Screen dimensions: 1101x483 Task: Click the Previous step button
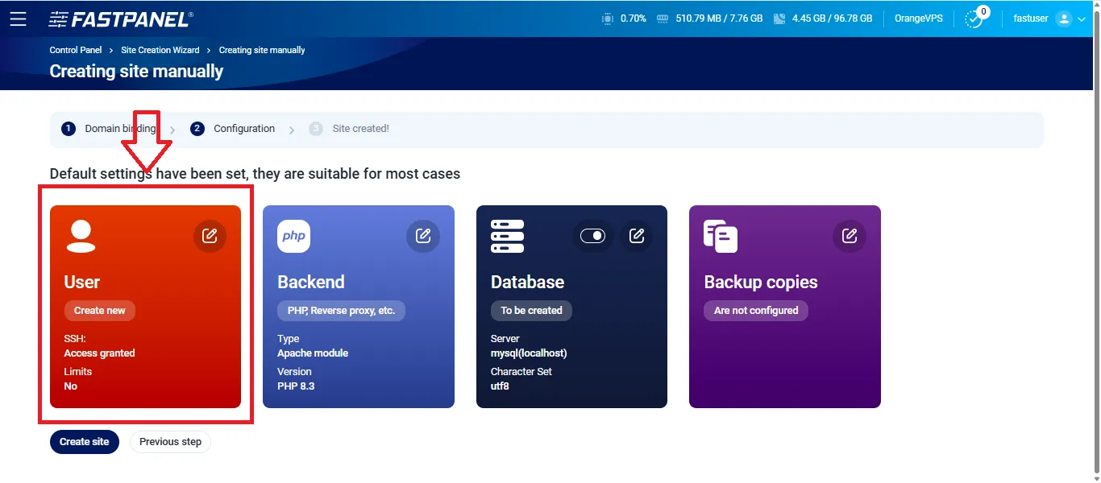(x=170, y=442)
